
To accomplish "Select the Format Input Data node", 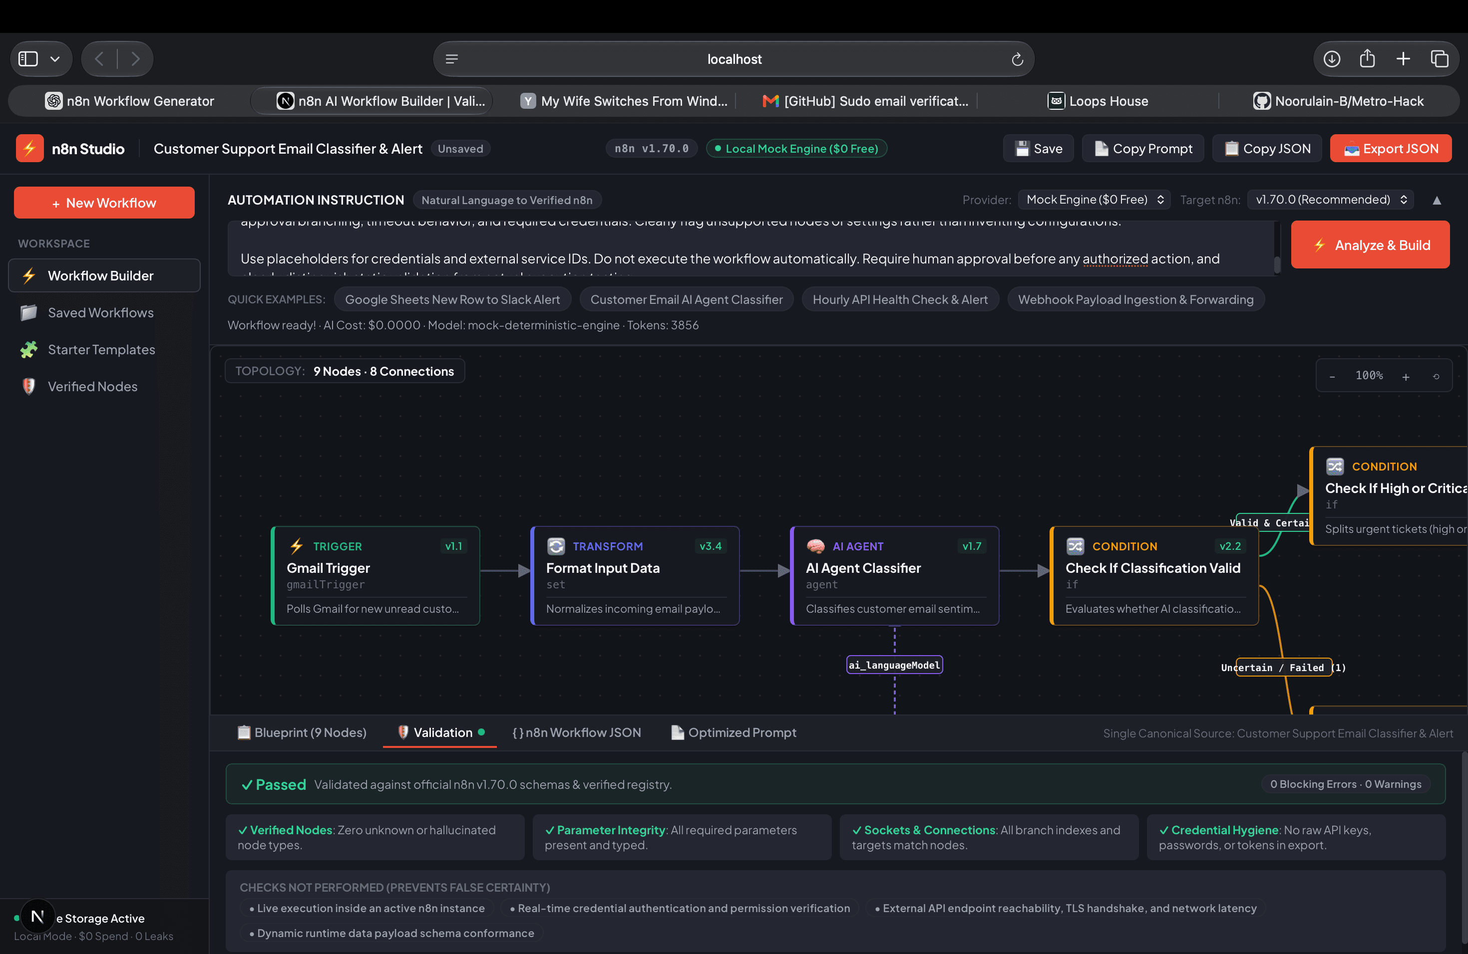I will (635, 576).
